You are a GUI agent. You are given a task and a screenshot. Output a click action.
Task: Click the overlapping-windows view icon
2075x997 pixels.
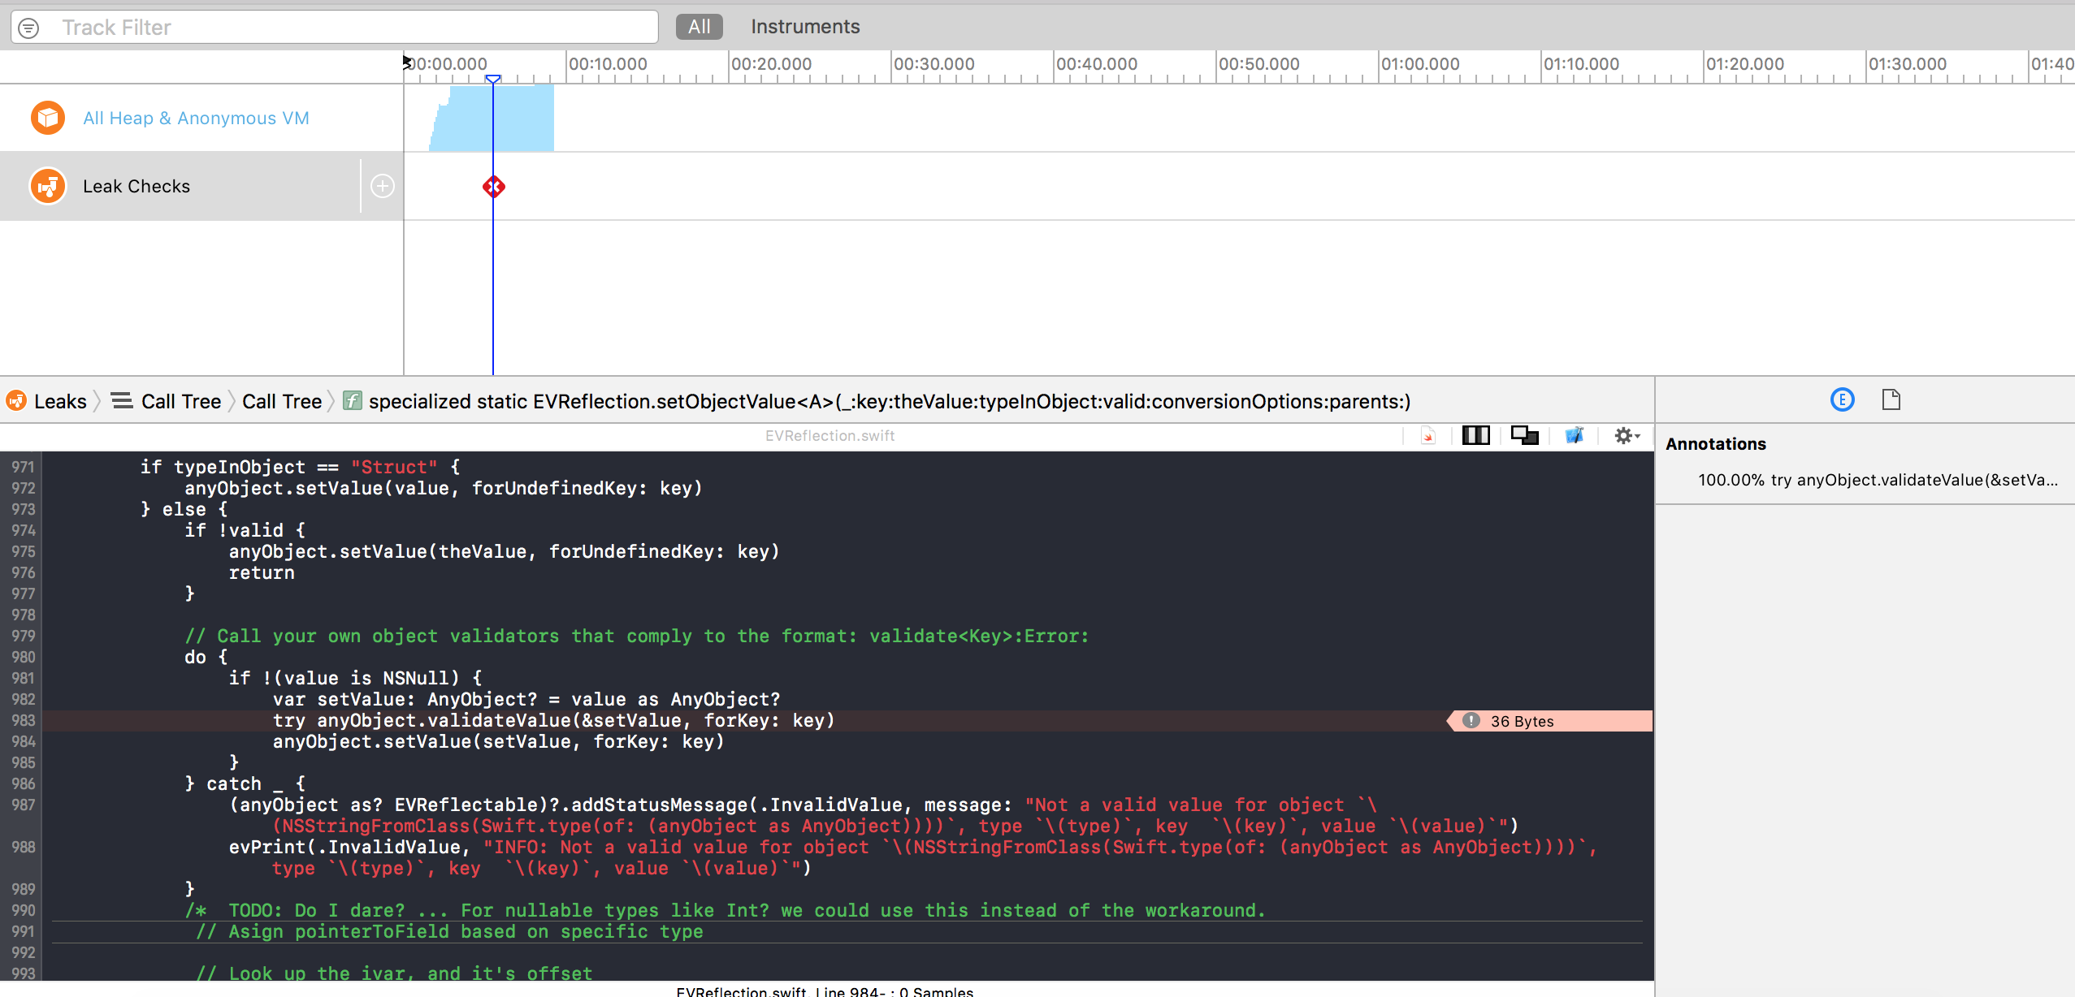tap(1525, 436)
